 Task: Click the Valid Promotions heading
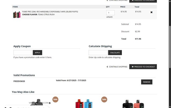click(x=24, y=75)
